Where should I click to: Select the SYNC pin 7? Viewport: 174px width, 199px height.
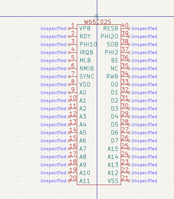point(72,77)
